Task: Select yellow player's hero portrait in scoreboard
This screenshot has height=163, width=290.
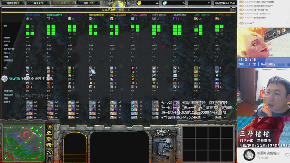Action: (91, 18)
